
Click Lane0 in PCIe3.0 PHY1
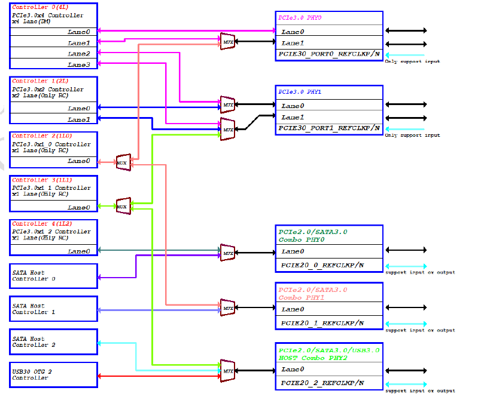(x=293, y=106)
